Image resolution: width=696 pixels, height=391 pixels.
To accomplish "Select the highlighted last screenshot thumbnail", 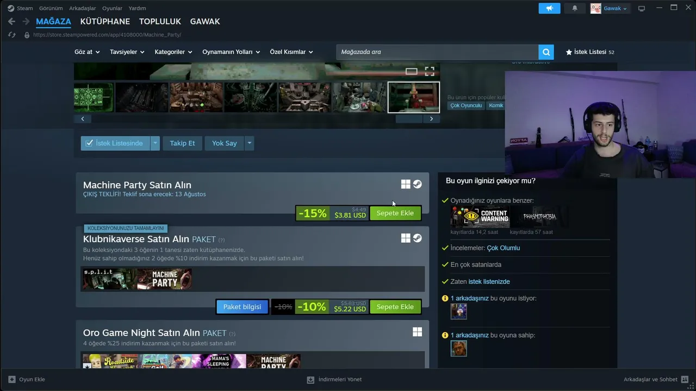I will (x=414, y=97).
